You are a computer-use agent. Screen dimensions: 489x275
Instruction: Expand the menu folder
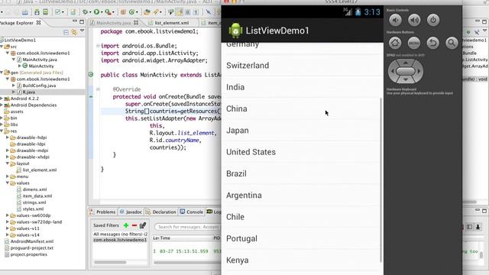[x=7, y=176]
